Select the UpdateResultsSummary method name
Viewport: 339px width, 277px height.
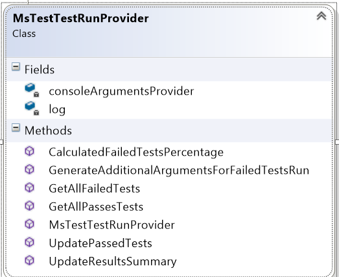click(113, 261)
